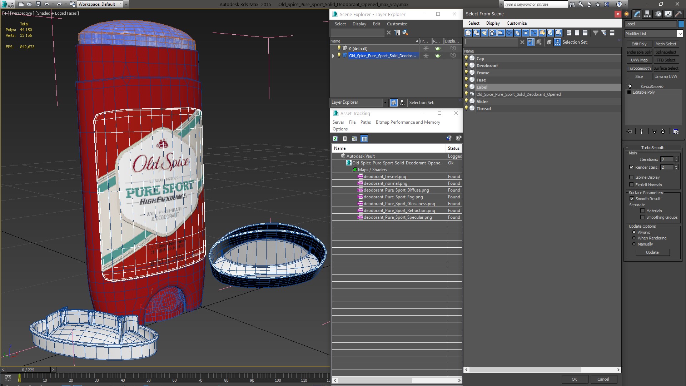Switch to Sort by Layer mode in Select From Scene
686x386 pixels.
point(549,42)
